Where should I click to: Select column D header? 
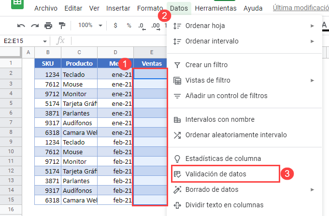click(115, 53)
